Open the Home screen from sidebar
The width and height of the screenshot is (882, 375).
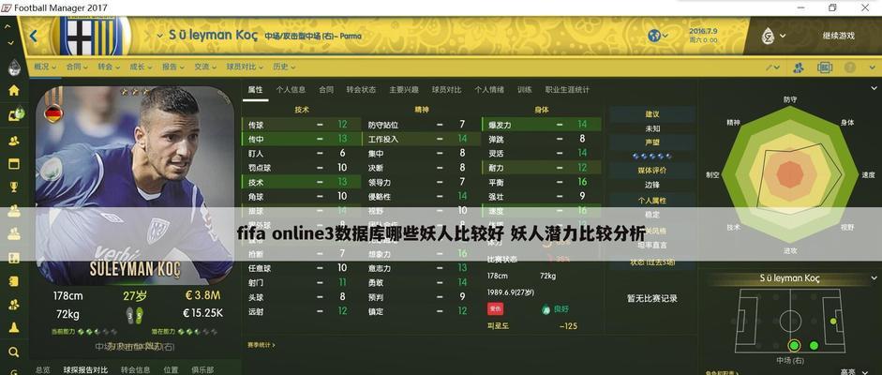click(13, 91)
